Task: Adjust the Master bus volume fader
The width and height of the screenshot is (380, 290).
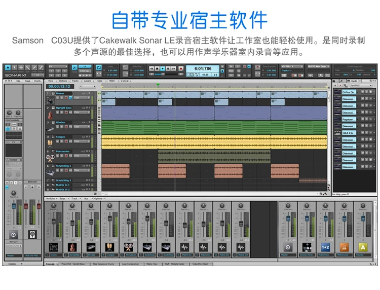Action: 288,218
